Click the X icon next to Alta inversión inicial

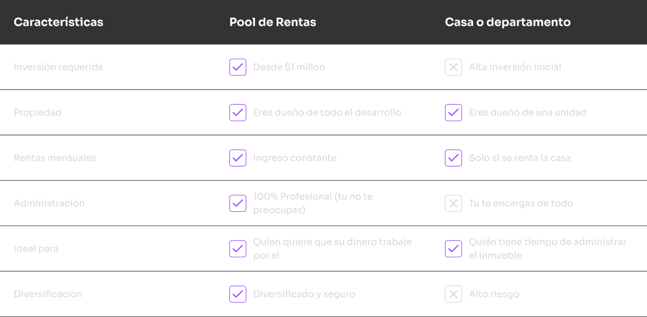(453, 67)
